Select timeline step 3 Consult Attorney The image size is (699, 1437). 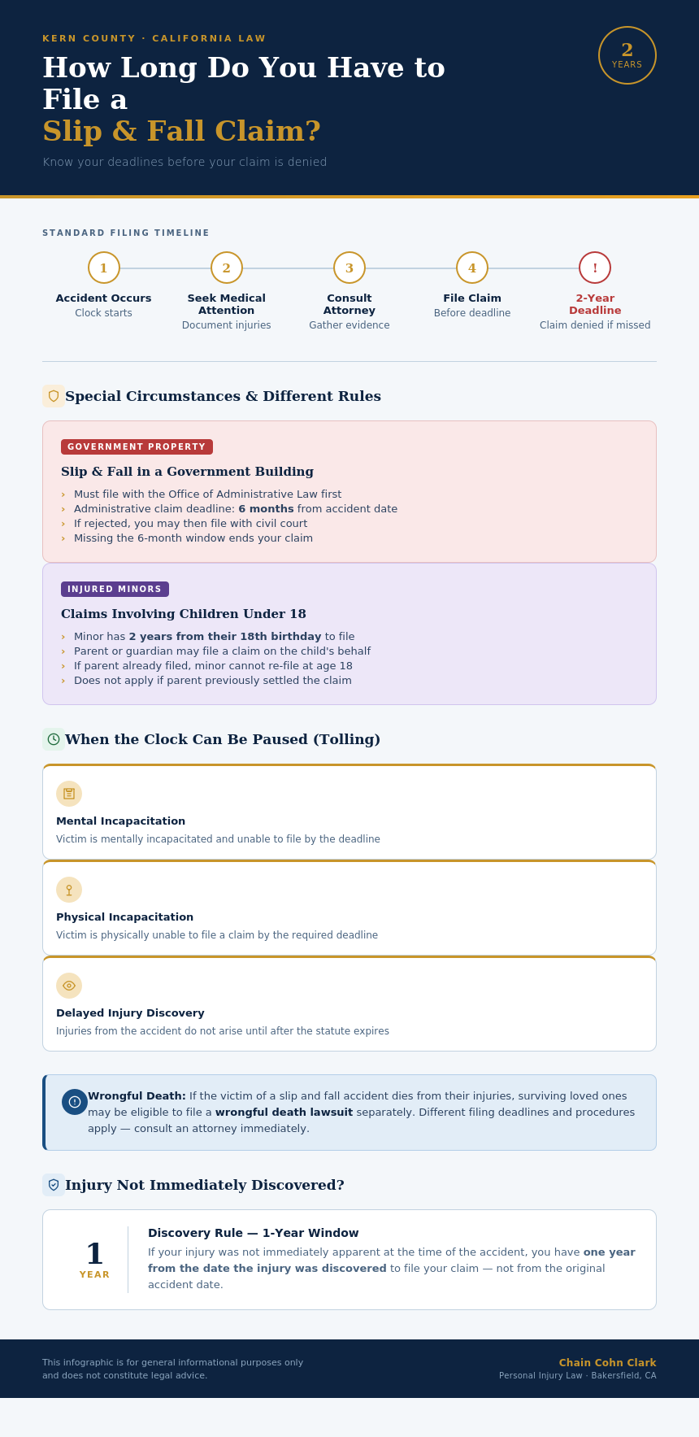point(349,268)
